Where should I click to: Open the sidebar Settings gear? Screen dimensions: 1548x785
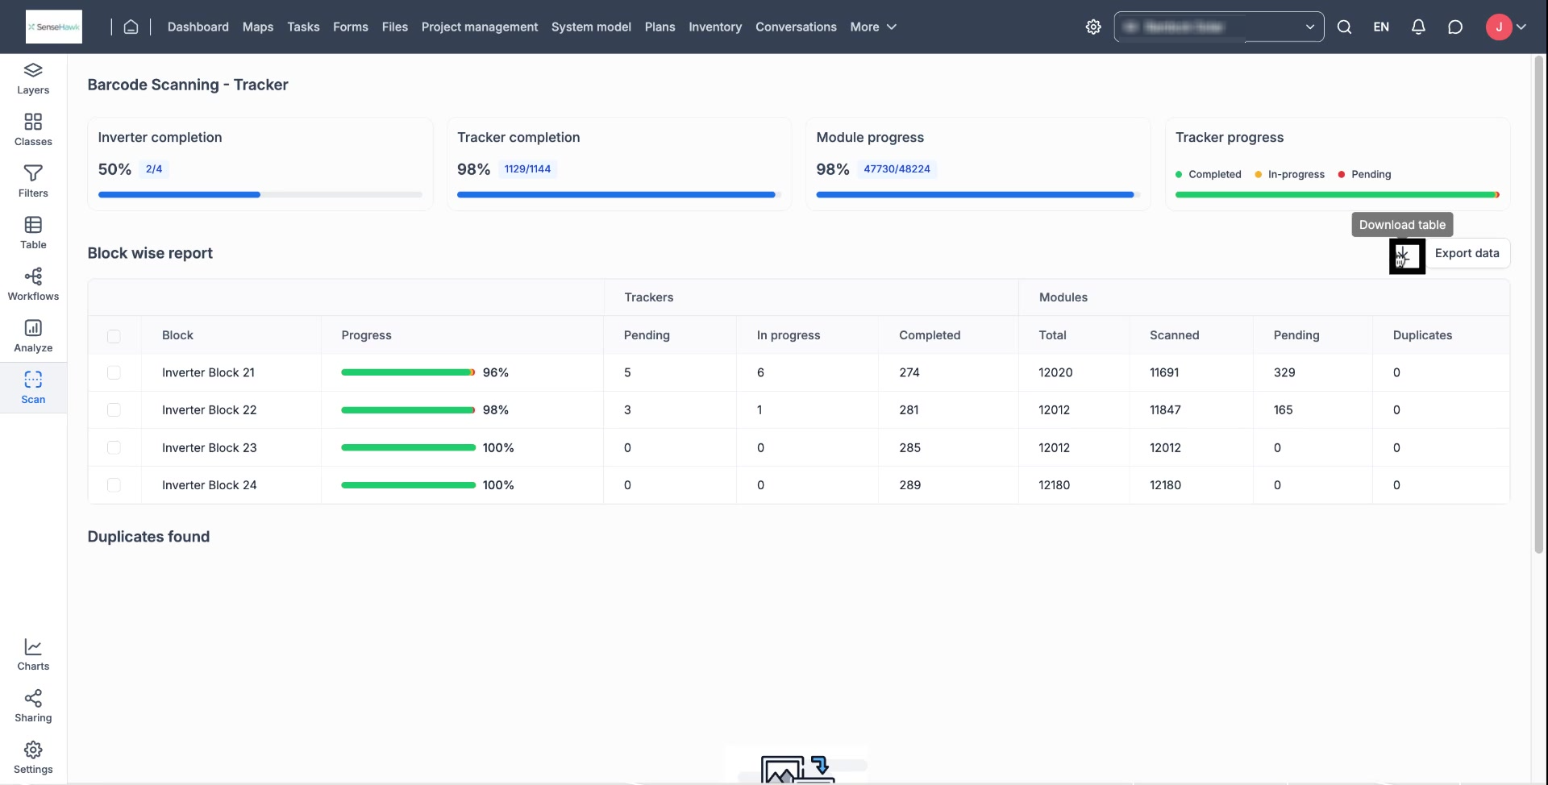(x=33, y=758)
